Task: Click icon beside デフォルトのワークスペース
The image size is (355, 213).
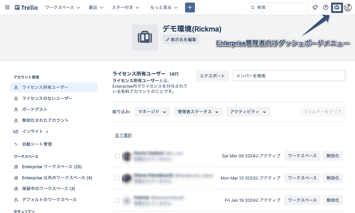Action: (16, 200)
